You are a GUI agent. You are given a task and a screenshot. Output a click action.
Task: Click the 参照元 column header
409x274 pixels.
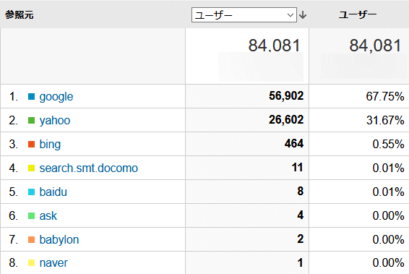tap(20, 15)
